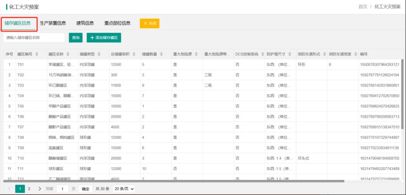Image resolution: width=406 pixels, height=195 pixels.
Task: Sort table by 罐区编号 column
Action: 37,54
